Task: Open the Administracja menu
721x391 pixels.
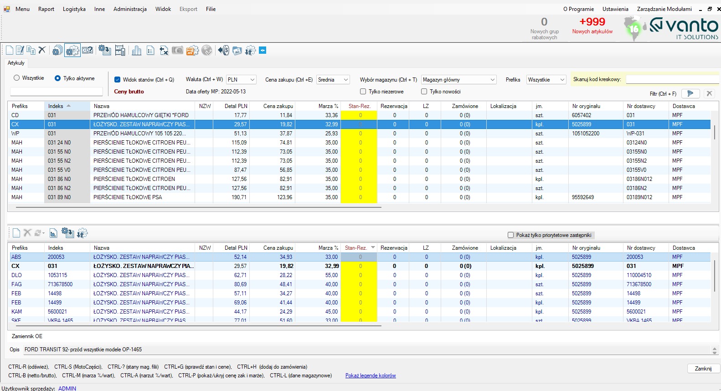Action: click(x=130, y=9)
